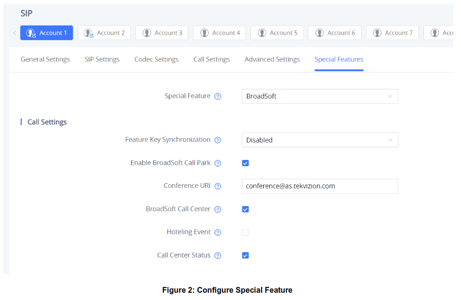The height and width of the screenshot is (300, 461).
Task: Click help icon beside Hoteling Event
Action: click(218, 232)
